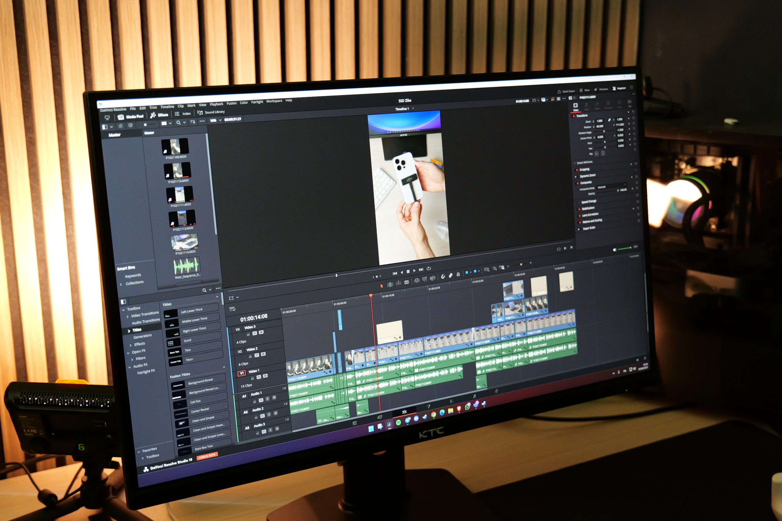The image size is (782, 521).
Task: Open the Marker color dropdown arrow
Action: click(x=479, y=271)
